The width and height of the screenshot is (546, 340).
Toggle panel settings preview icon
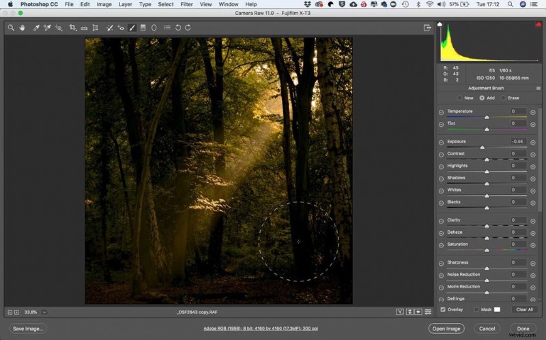(428, 312)
